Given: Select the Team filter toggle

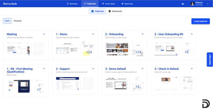Looking at the screenshot, I should (x=7, y=21).
